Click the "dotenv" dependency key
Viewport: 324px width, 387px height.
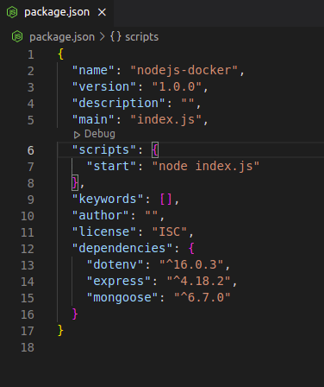click(x=115, y=265)
